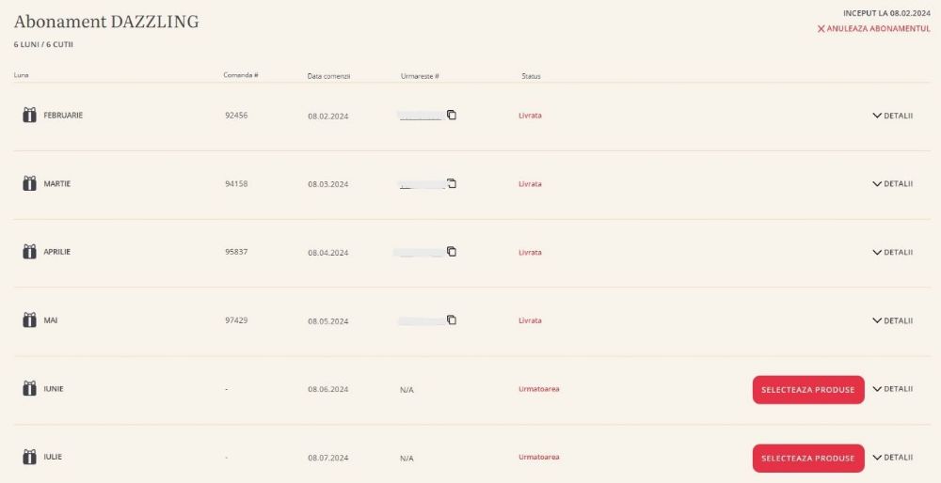941x483 pixels.
Task: Click the Livrata status for Mai
Action: pyautogui.click(x=530, y=320)
